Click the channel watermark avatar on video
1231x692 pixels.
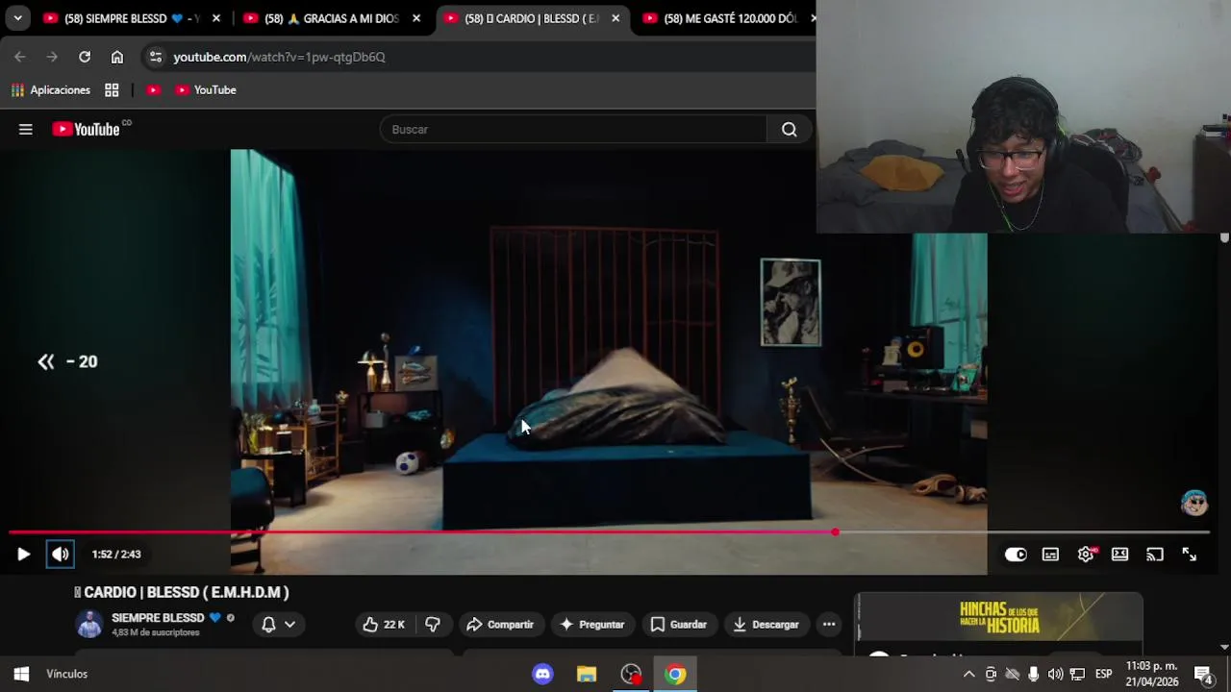click(1194, 503)
